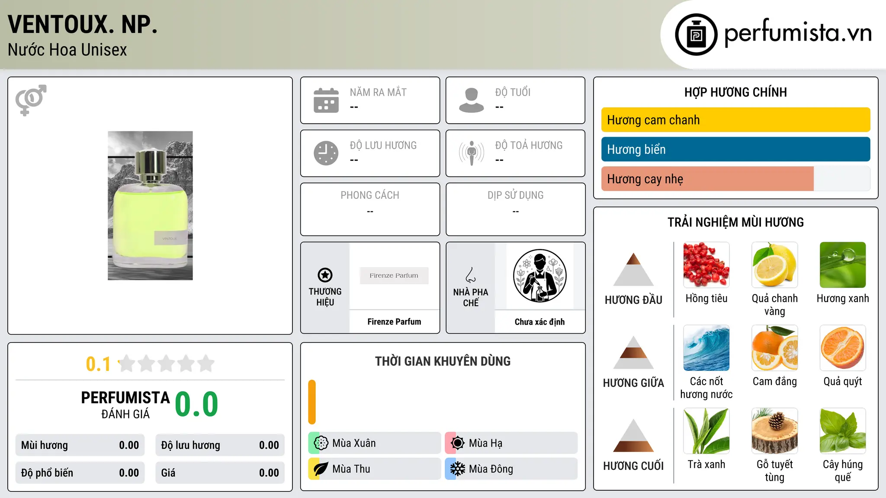Click the Hương giữa pyramid icon
This screenshot has height=498, width=886.
[633, 352]
